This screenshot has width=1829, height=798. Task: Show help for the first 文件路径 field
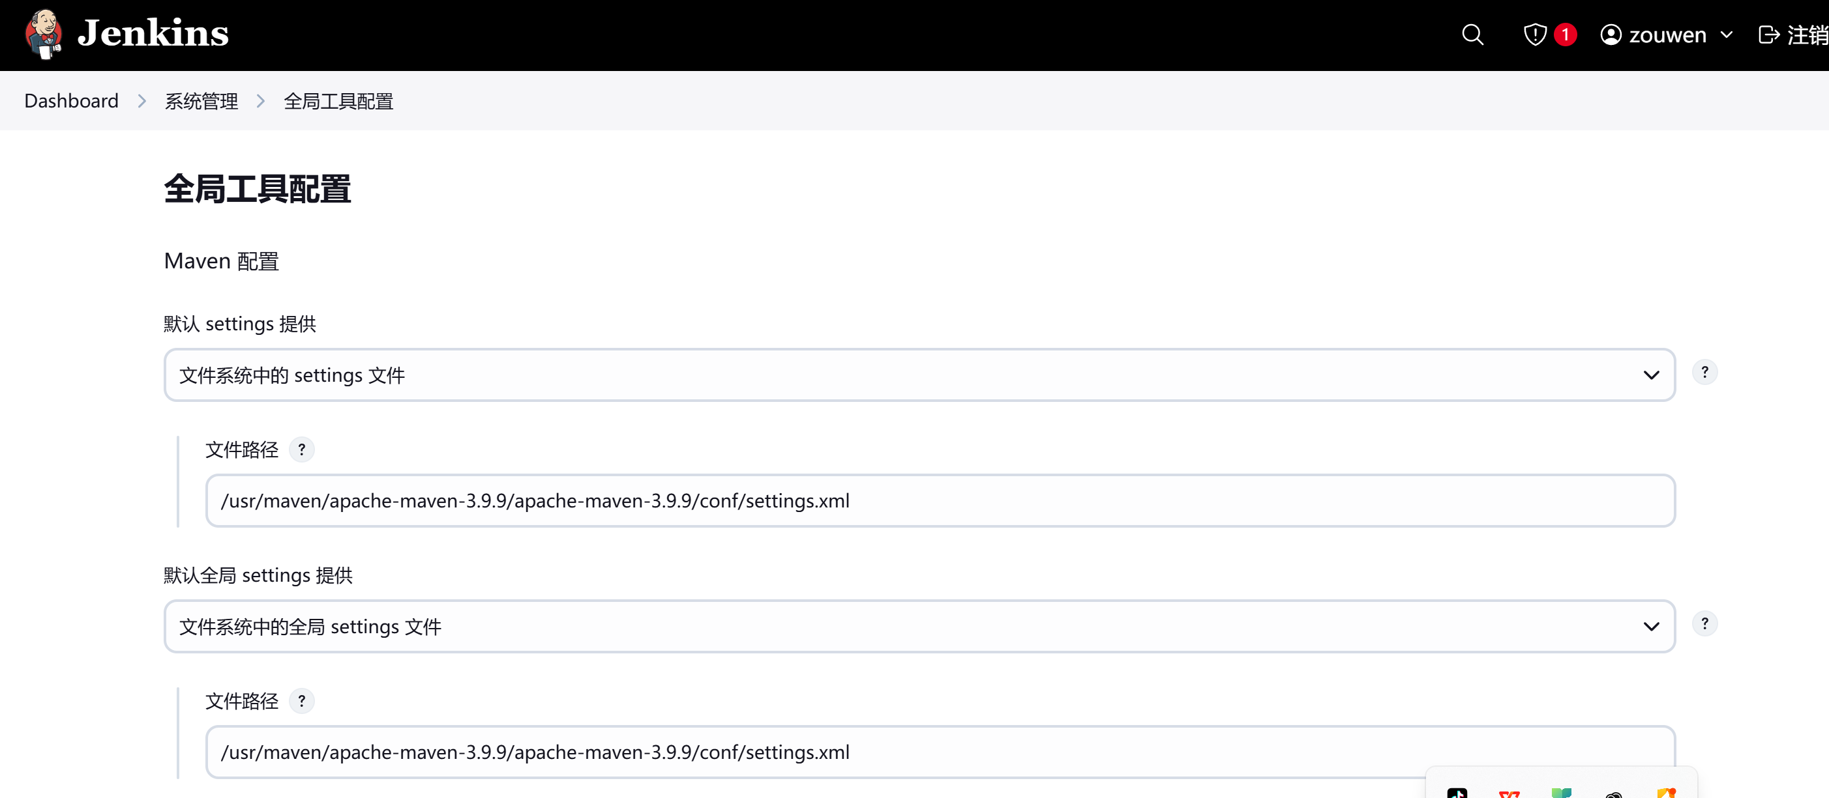(302, 449)
